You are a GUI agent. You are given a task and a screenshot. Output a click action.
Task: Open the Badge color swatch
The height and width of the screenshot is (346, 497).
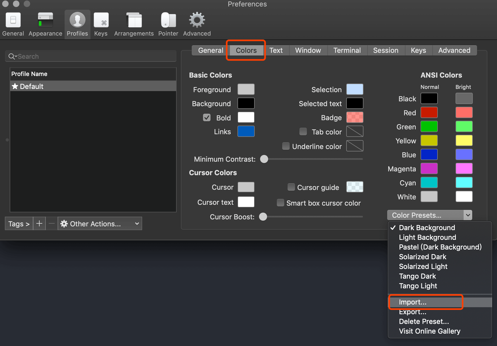pyautogui.click(x=355, y=117)
